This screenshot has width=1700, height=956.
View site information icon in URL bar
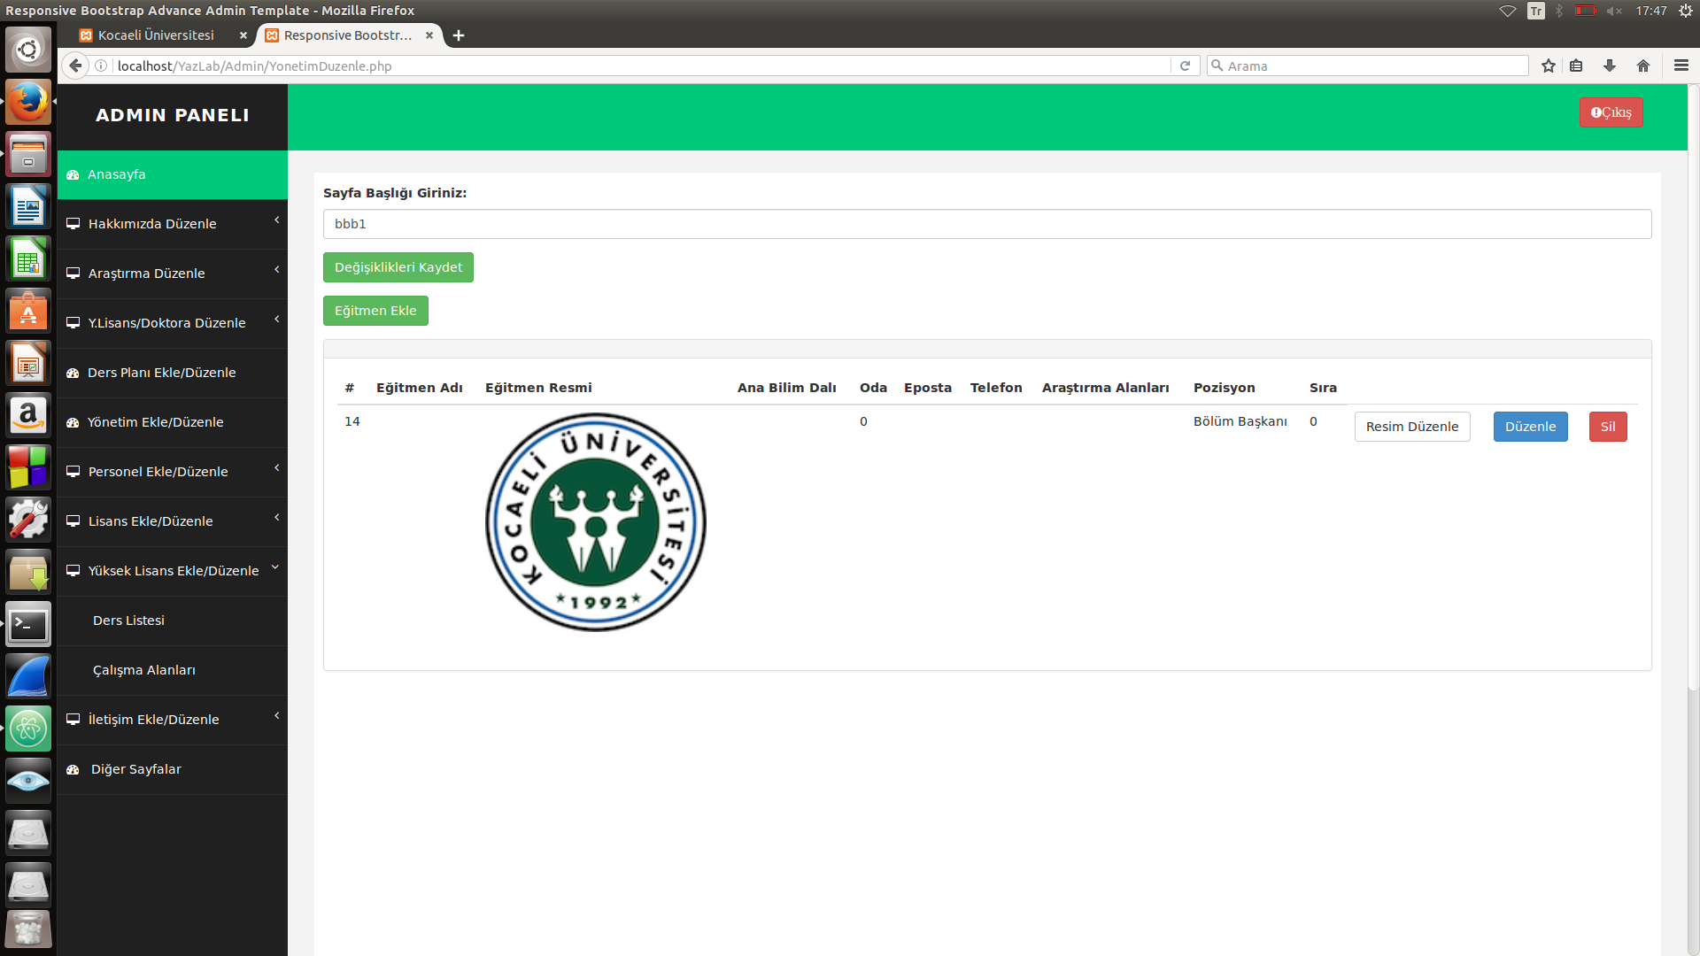pos(101,66)
